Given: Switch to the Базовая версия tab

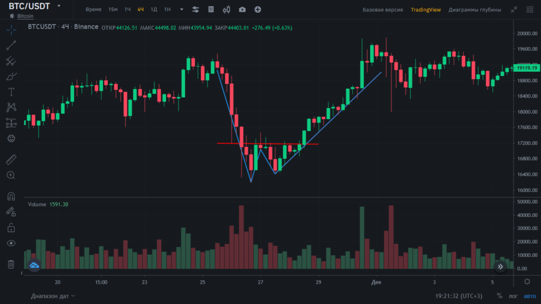Looking at the screenshot, I should 383,9.
